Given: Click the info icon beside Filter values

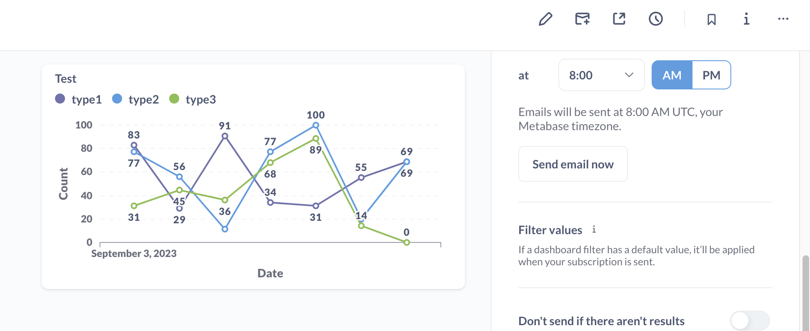Looking at the screenshot, I should [x=594, y=230].
